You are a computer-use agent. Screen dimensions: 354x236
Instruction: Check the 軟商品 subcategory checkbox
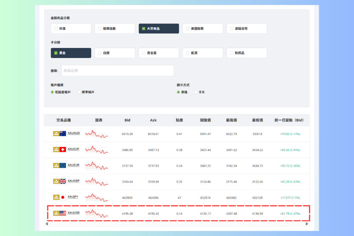[x=231, y=53]
